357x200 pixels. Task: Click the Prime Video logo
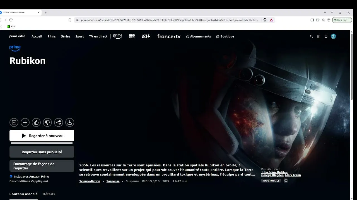(x=17, y=36)
